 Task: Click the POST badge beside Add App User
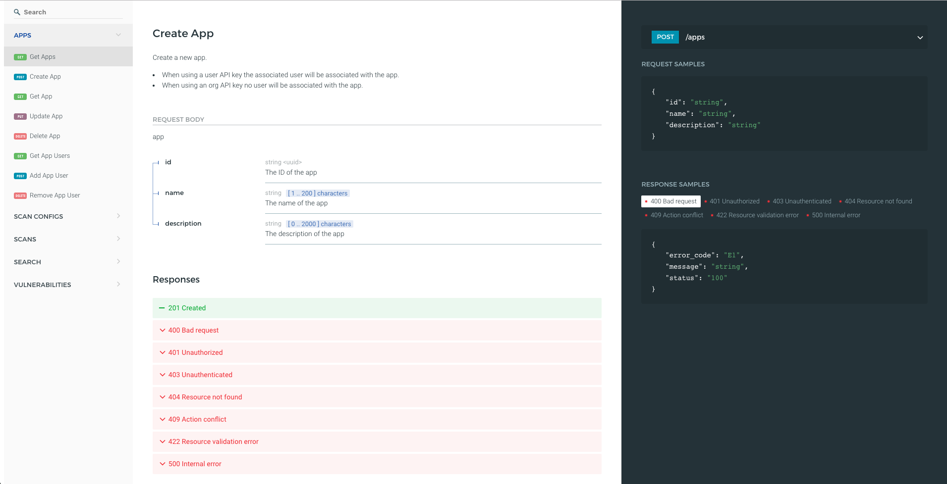coord(20,176)
